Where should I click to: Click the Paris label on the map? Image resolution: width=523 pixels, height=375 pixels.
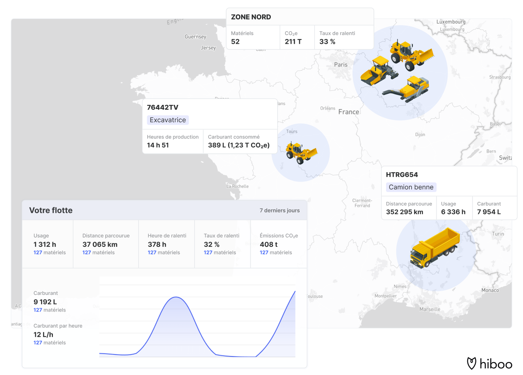click(x=341, y=65)
